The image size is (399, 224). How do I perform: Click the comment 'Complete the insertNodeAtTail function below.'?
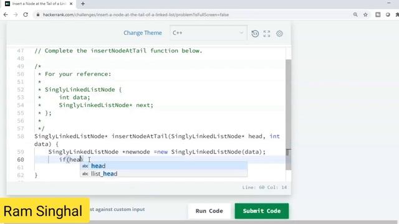(x=118, y=51)
